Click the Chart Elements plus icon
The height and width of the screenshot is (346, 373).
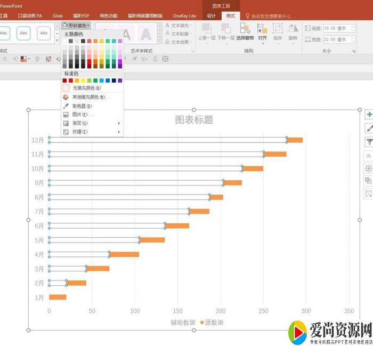click(x=369, y=115)
